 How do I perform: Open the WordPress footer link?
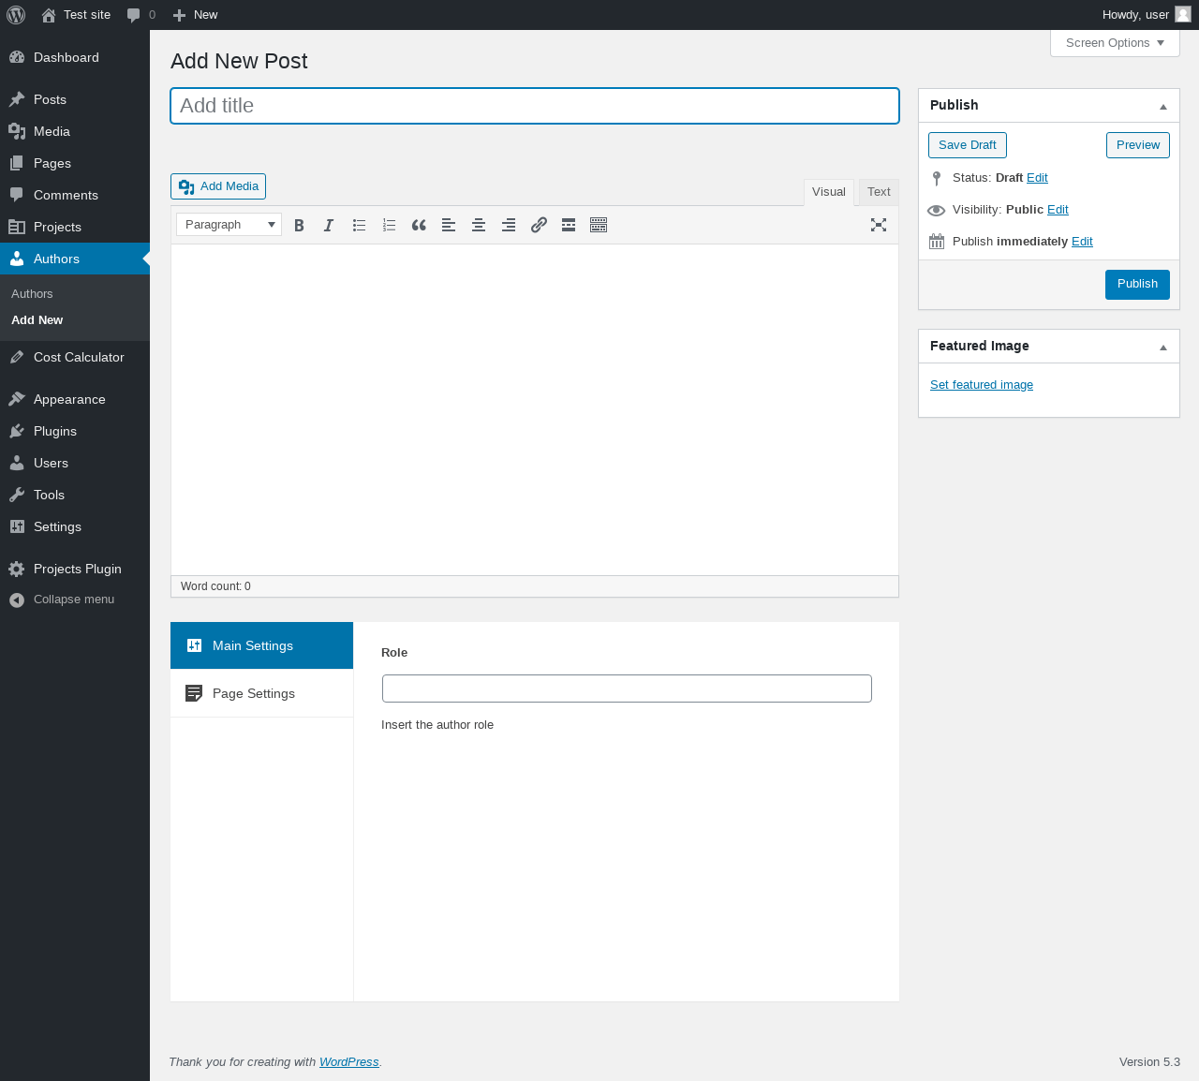point(348,1062)
